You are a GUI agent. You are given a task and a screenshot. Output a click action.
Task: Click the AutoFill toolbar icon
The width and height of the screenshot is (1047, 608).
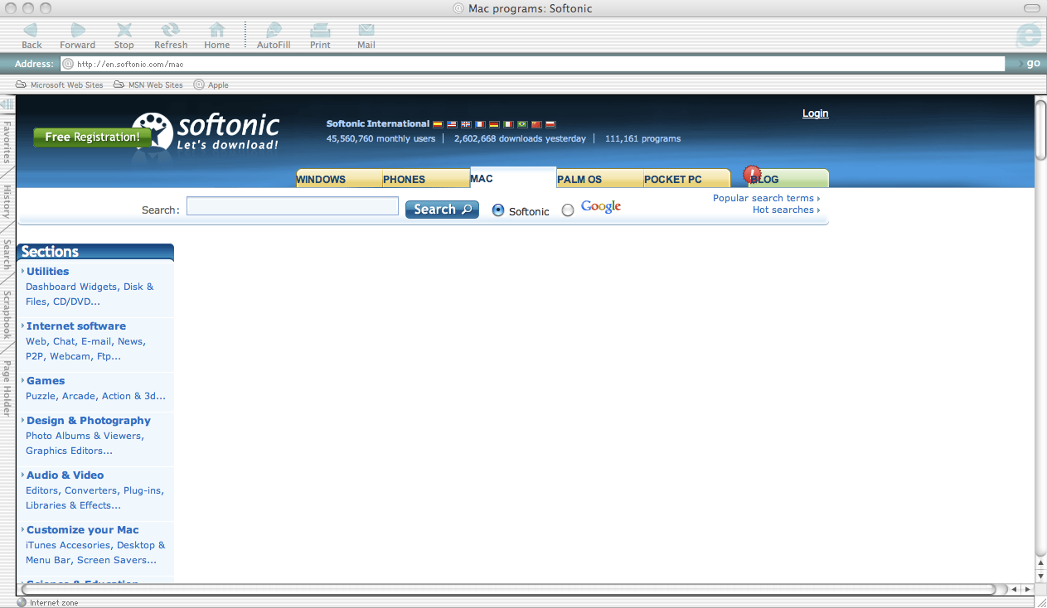coord(274,36)
